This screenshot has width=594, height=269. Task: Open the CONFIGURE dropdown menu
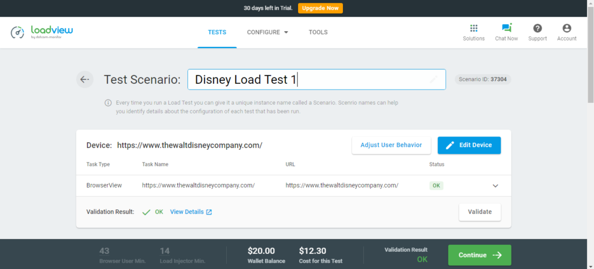pos(267,32)
